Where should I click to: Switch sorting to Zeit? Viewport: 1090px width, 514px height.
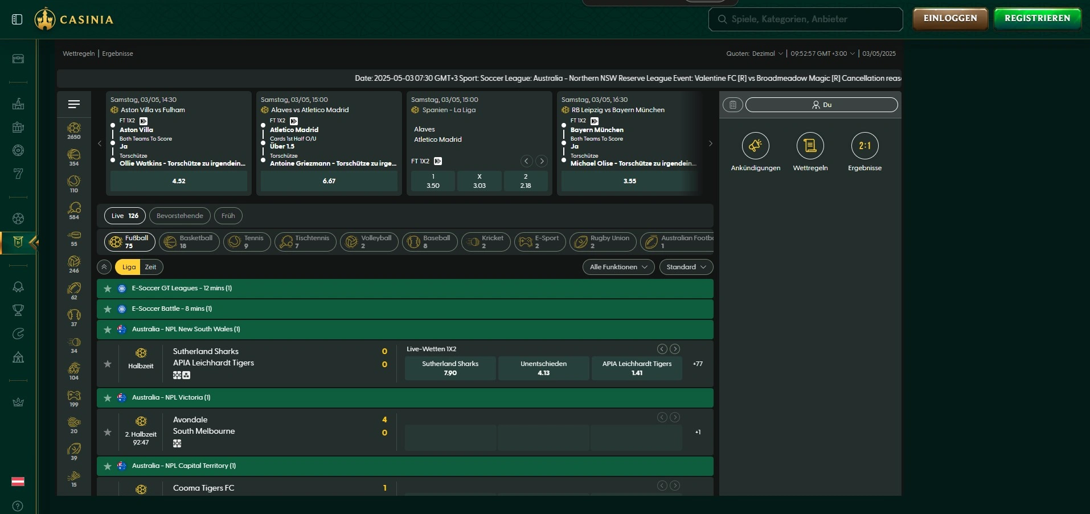tap(150, 267)
